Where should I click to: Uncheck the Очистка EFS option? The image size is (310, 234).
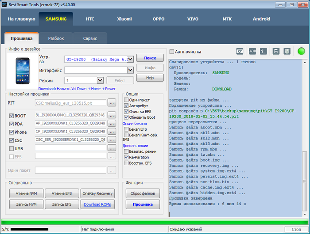click(126, 111)
